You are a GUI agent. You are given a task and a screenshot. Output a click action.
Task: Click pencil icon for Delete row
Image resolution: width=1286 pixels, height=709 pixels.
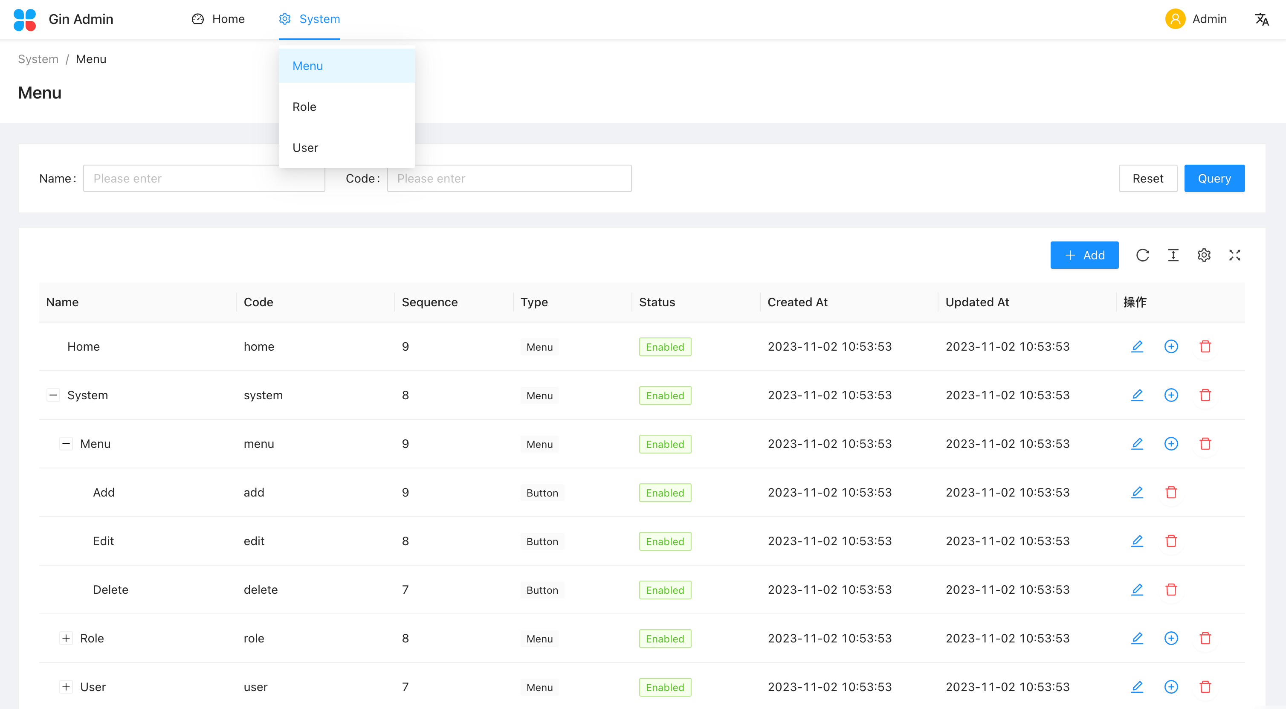click(x=1137, y=589)
